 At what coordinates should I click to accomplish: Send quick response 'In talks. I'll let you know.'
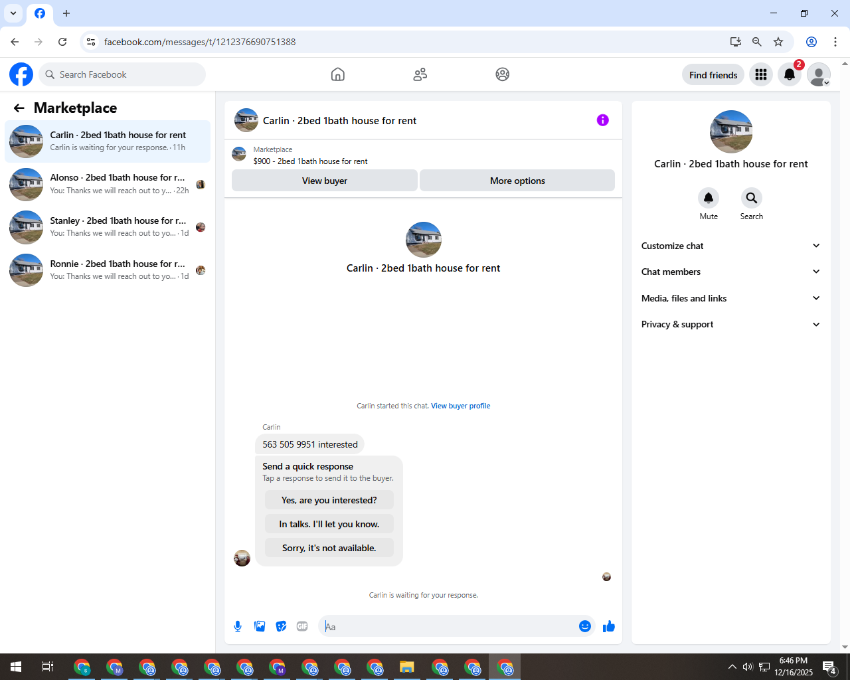click(x=329, y=524)
